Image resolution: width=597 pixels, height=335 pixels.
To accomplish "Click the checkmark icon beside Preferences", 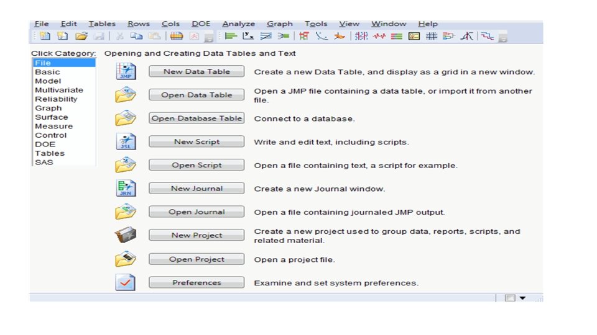I will (x=126, y=283).
